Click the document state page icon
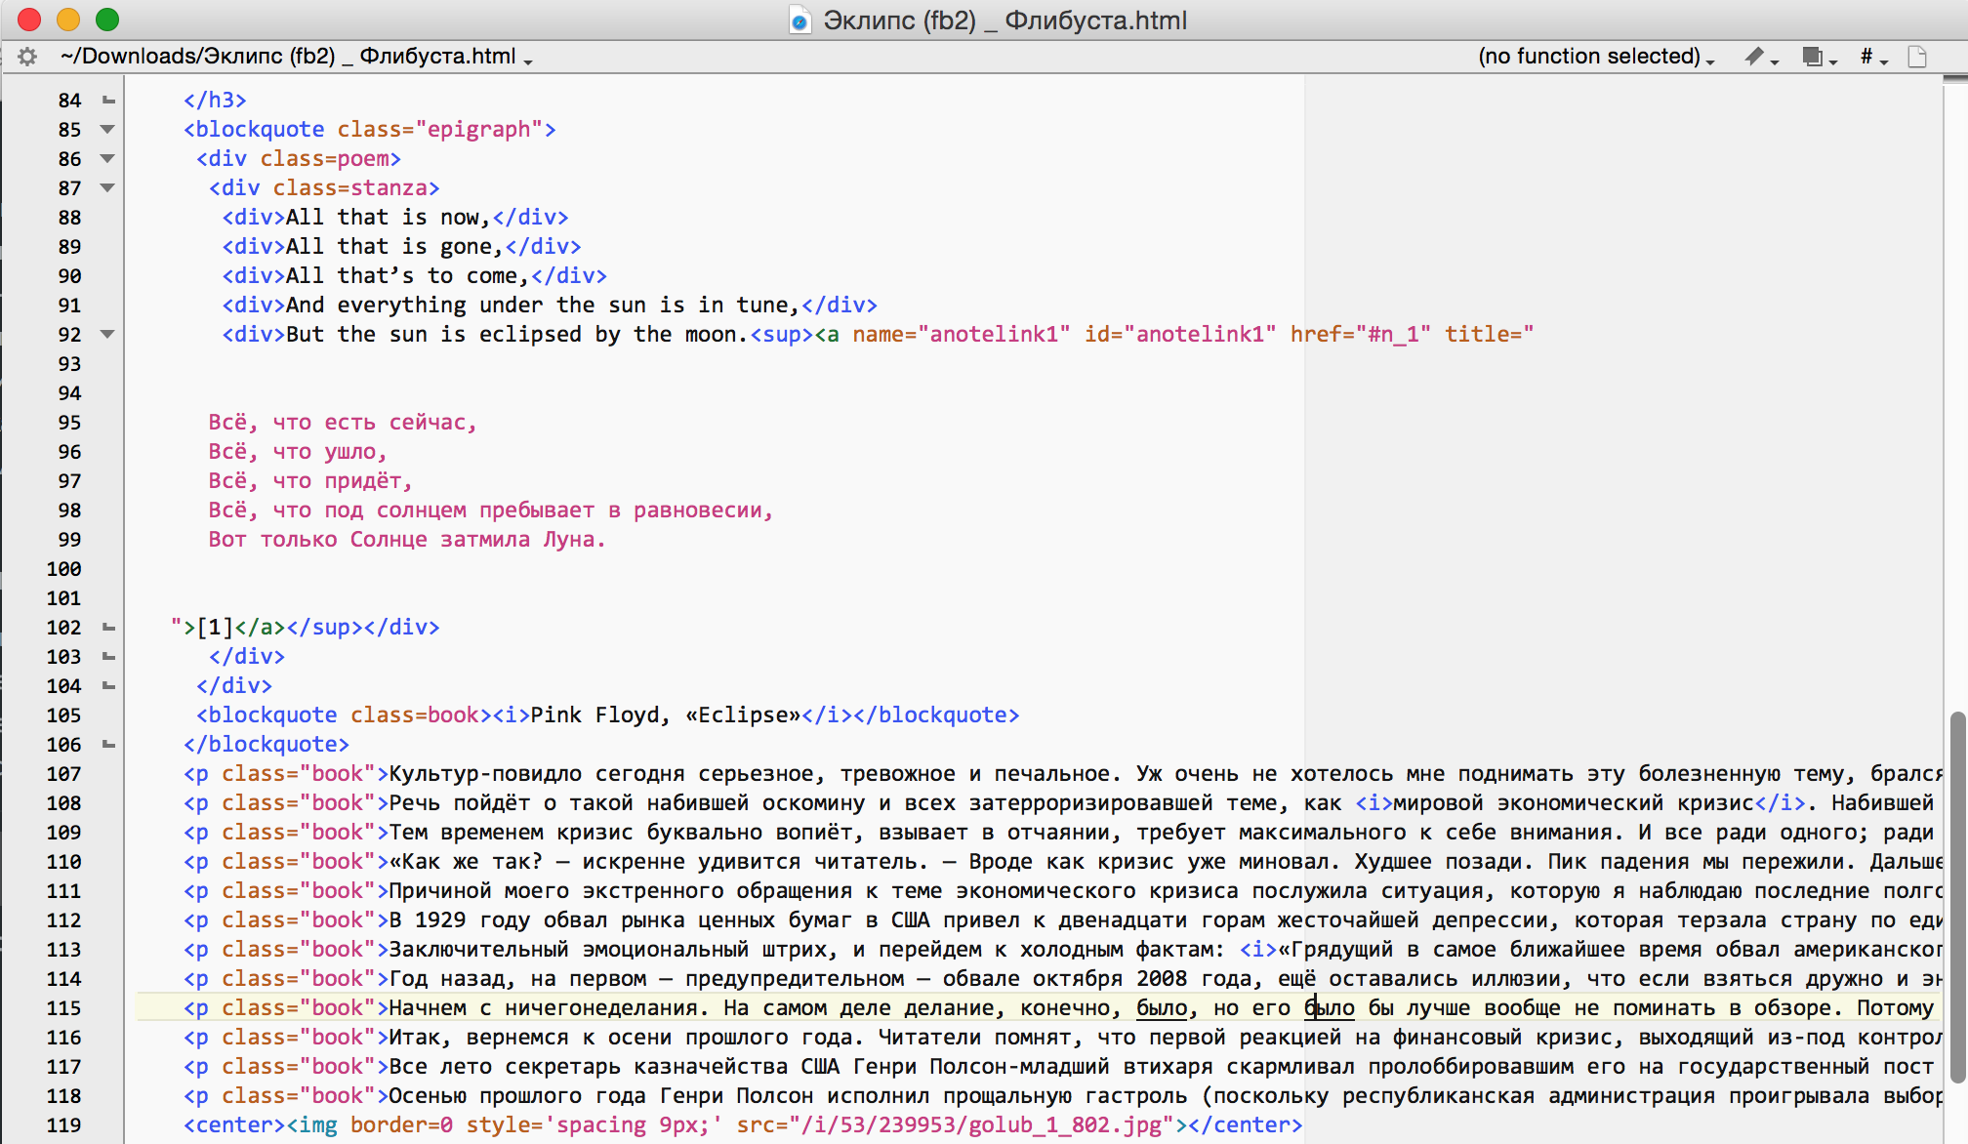The height and width of the screenshot is (1144, 1968). point(1917,57)
